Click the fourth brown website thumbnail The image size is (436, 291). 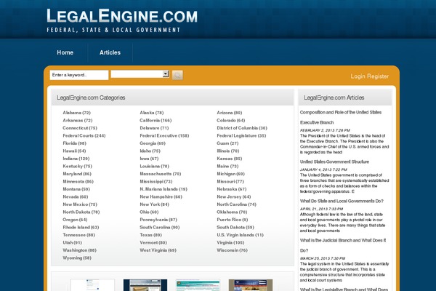251,285
